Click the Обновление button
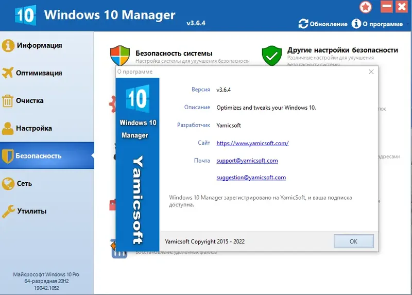The image size is (412, 295). point(323,24)
